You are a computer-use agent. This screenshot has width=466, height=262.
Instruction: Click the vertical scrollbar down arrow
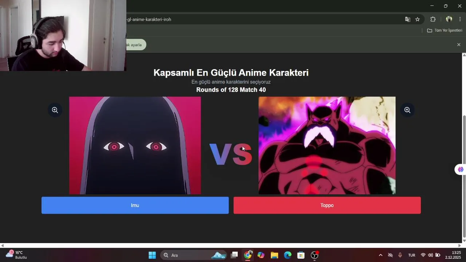(x=464, y=241)
